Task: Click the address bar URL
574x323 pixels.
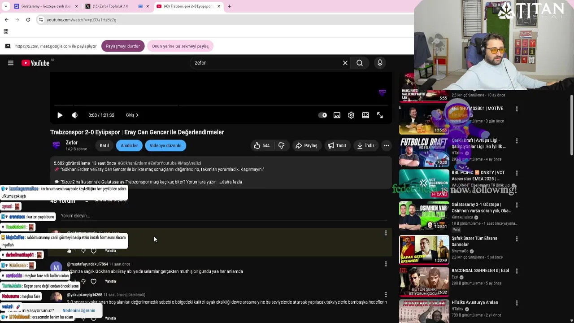Action: pos(82,20)
